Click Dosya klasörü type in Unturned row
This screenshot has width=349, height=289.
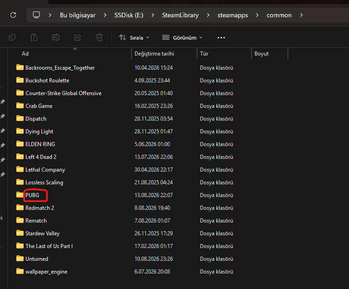coord(217,259)
